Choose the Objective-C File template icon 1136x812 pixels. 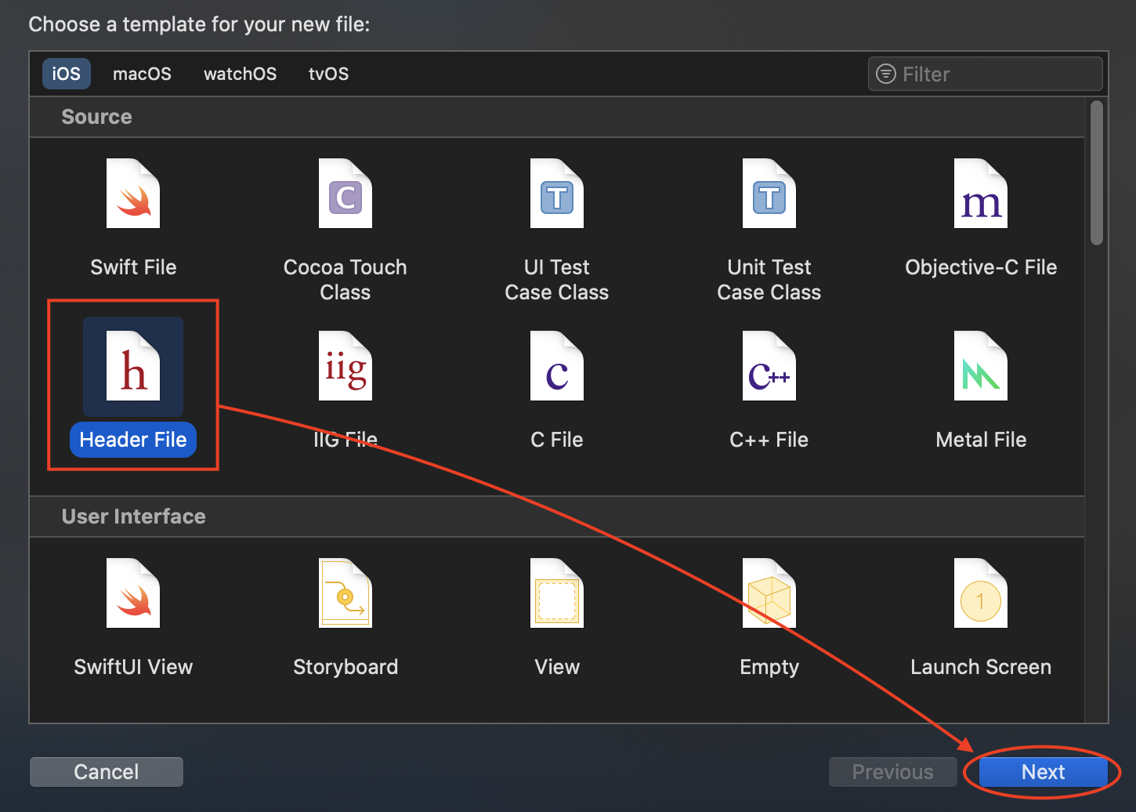tap(981, 194)
